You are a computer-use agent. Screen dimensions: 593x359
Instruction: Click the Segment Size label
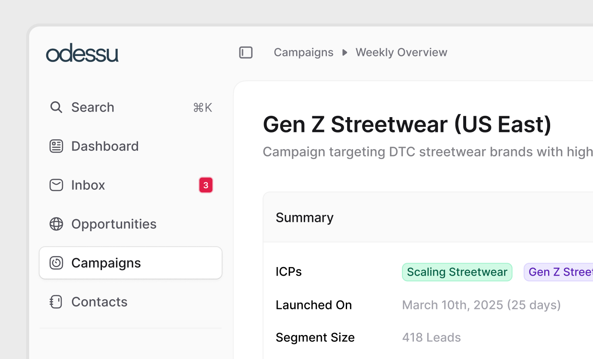coord(315,338)
